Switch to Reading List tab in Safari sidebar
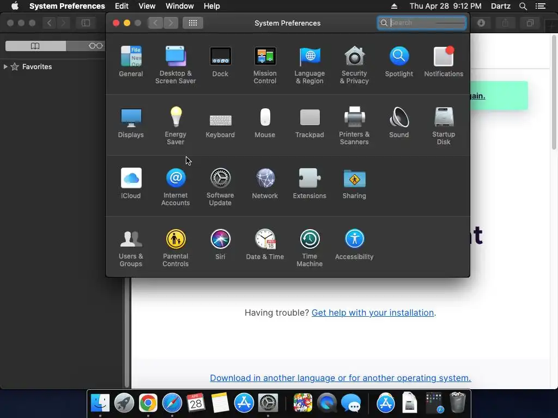Screen dimensions: 558x418 95,46
